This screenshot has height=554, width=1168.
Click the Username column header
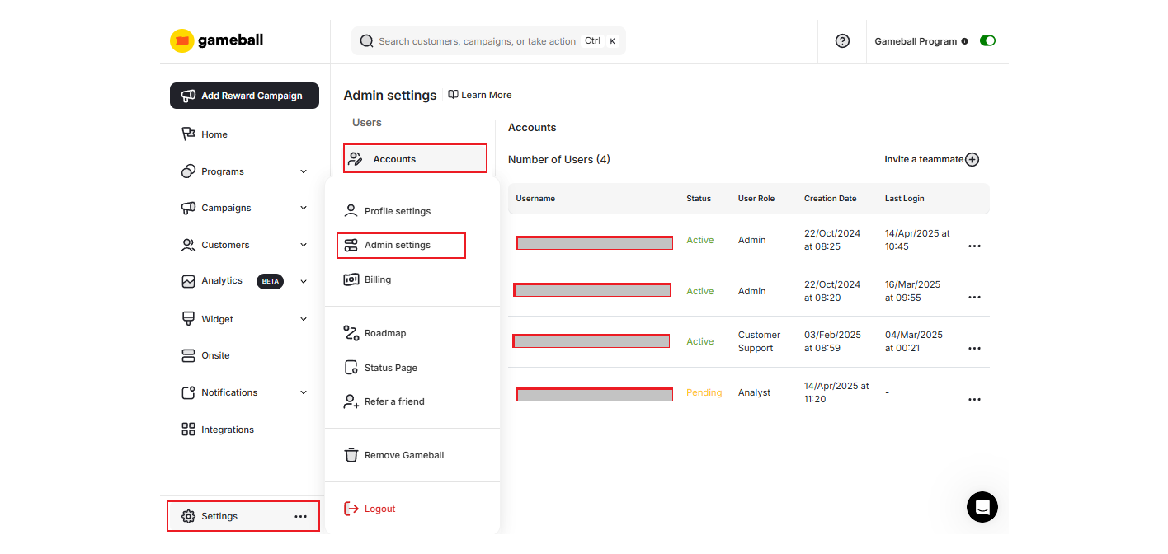535,199
